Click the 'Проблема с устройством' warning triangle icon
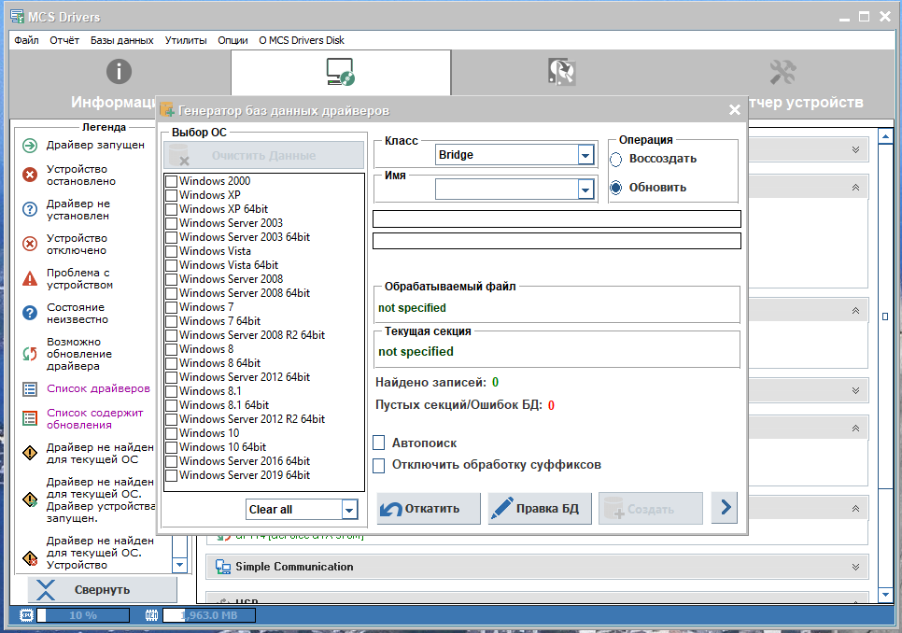Screen dimensions: 902x633 pos(30,279)
